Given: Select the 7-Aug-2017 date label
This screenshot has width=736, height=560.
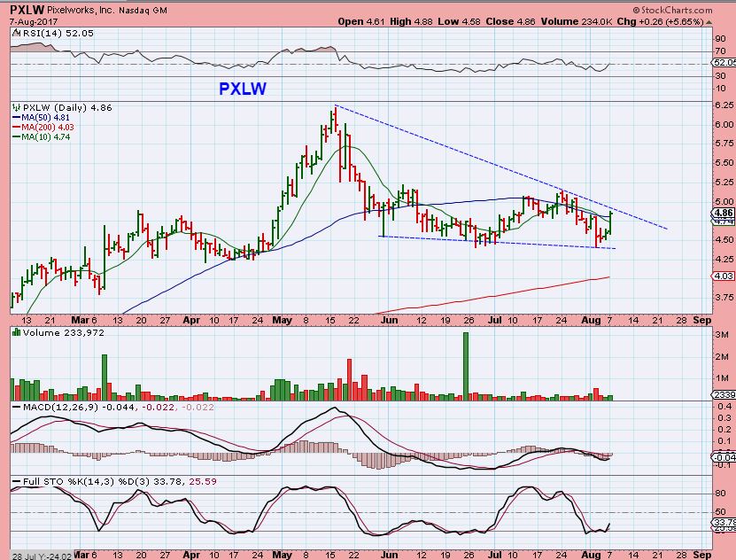Looking at the screenshot, I should 33,21.
